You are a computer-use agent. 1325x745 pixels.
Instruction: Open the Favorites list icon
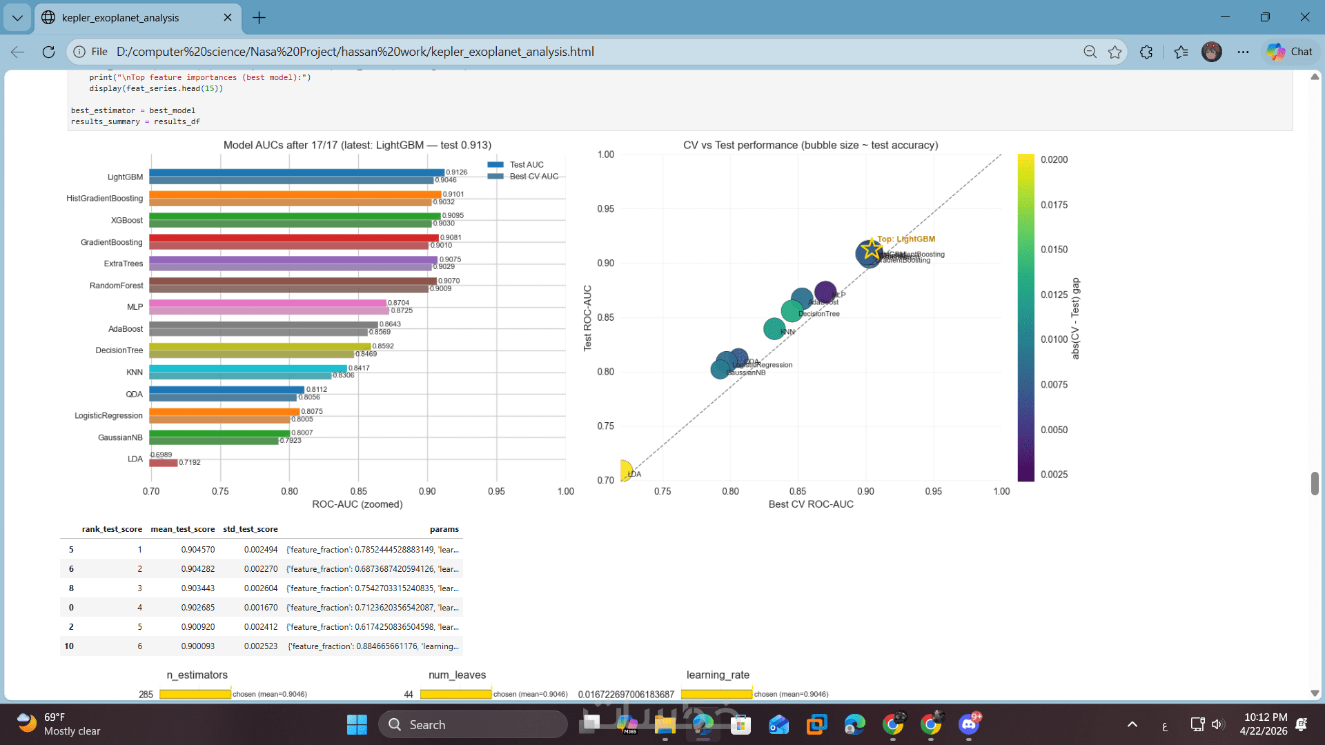[x=1181, y=52]
